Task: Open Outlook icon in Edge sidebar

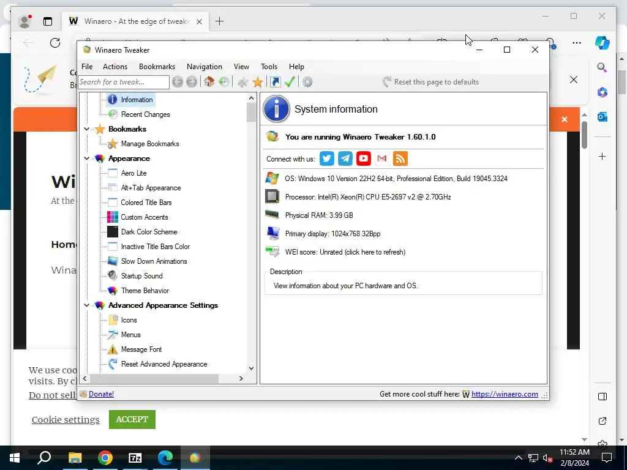Action: click(603, 117)
